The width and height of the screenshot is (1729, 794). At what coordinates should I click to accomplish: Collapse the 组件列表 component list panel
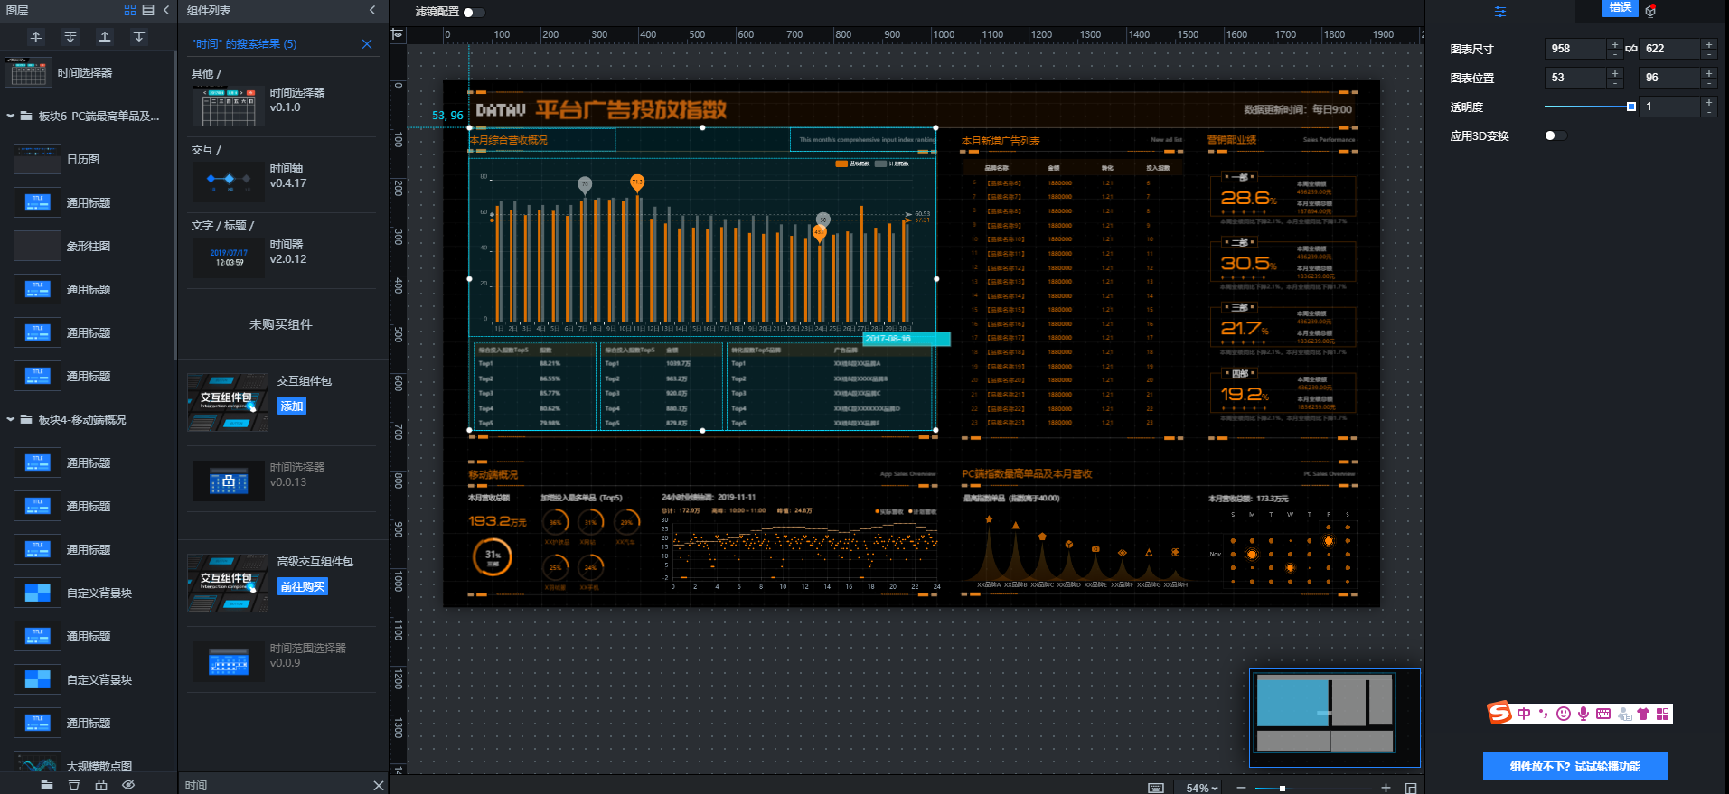[372, 10]
